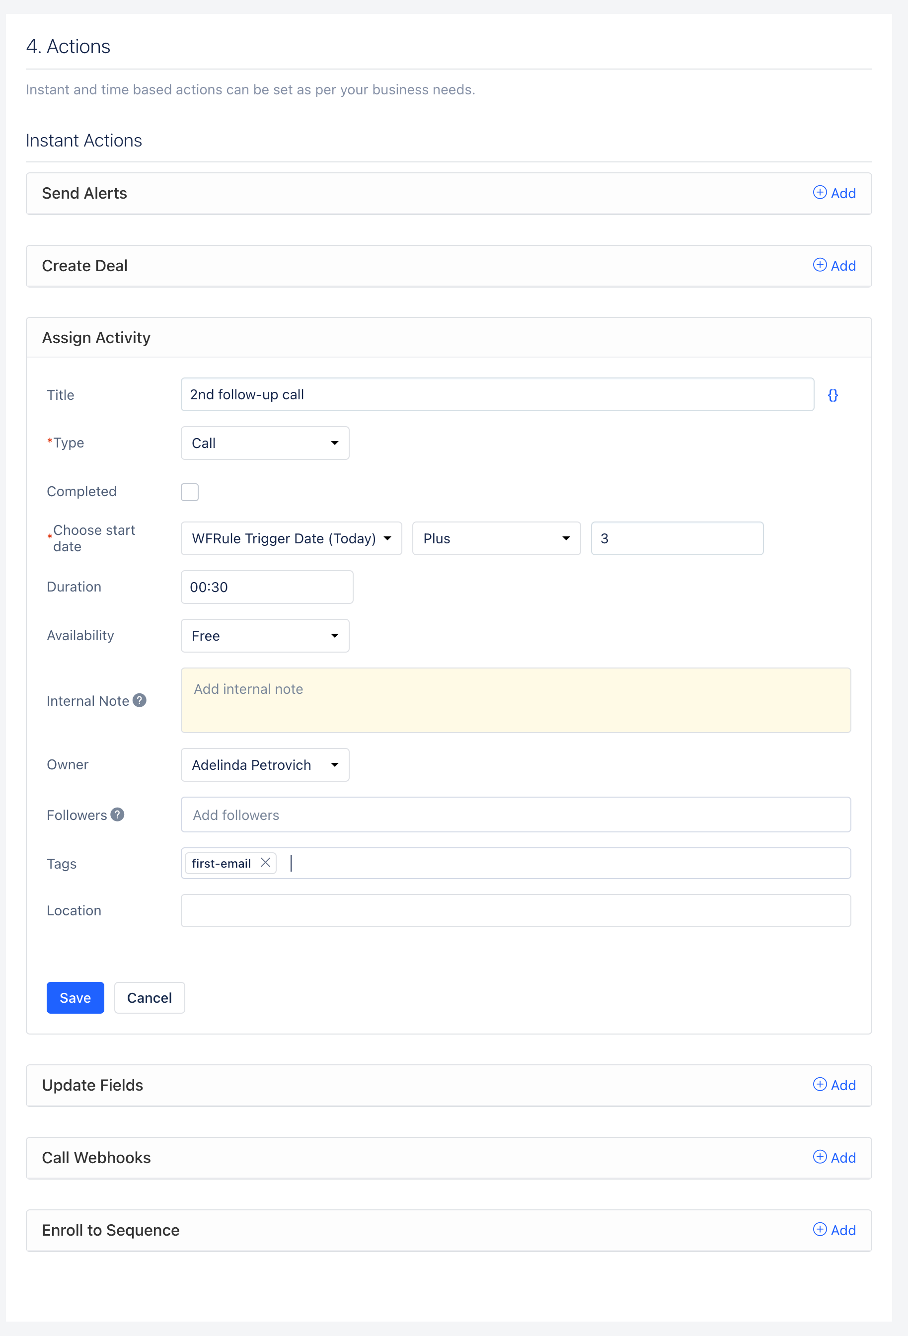
Task: Click the plus icon beside Send Alerts
Action: click(x=820, y=193)
